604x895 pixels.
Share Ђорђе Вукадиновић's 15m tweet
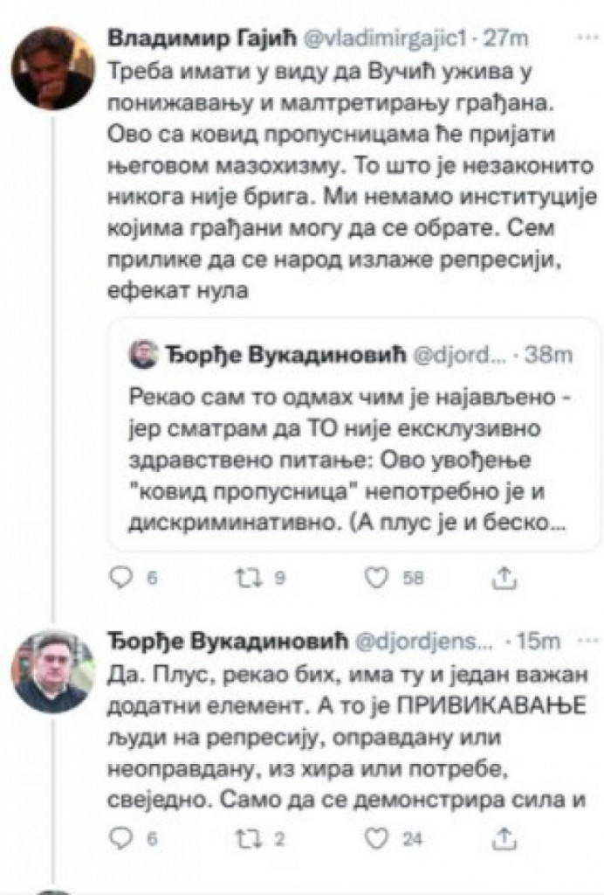[503, 838]
